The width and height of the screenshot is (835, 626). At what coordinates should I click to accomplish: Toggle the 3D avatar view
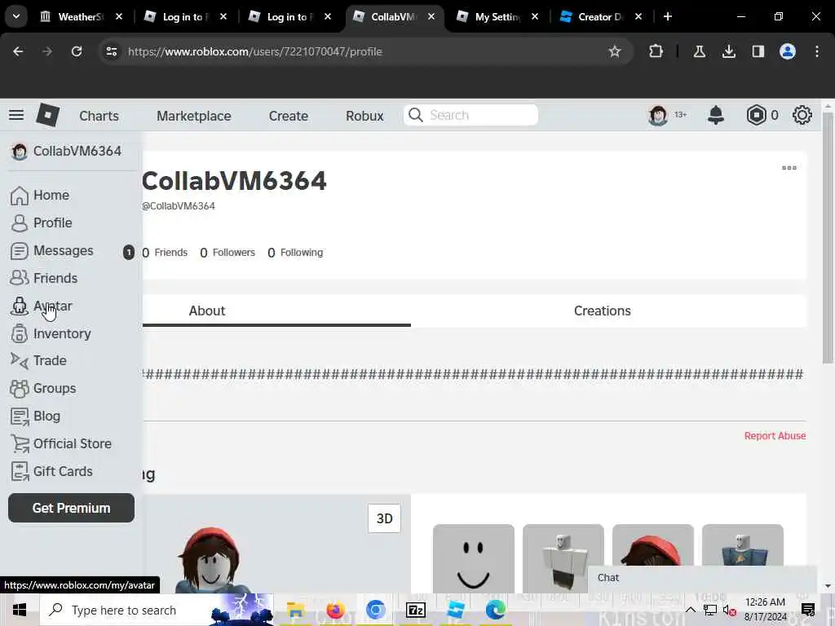pyautogui.click(x=385, y=518)
